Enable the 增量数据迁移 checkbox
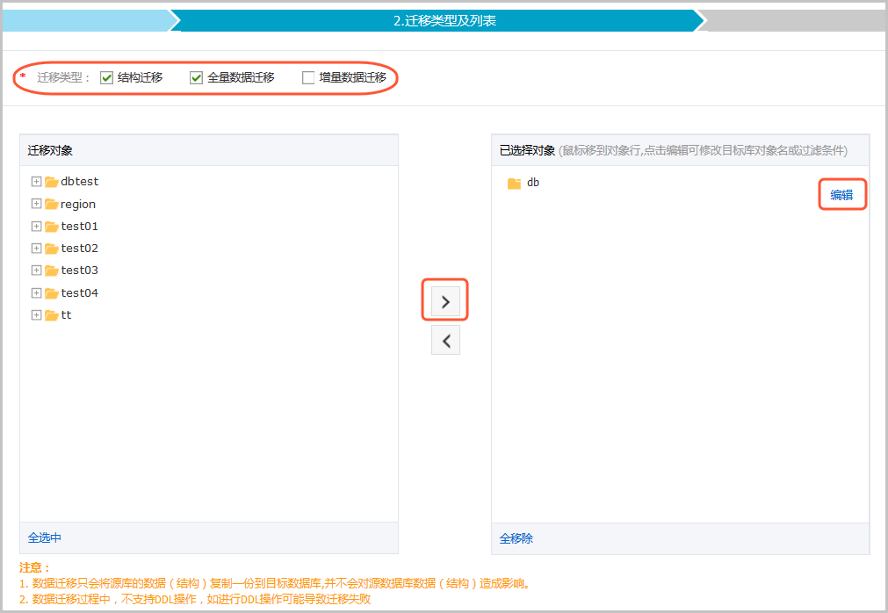 308,78
